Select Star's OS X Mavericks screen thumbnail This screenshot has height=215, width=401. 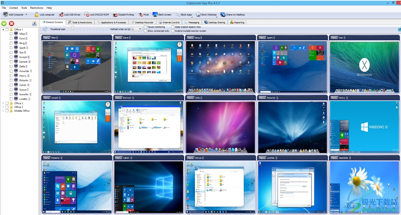tap(364, 67)
